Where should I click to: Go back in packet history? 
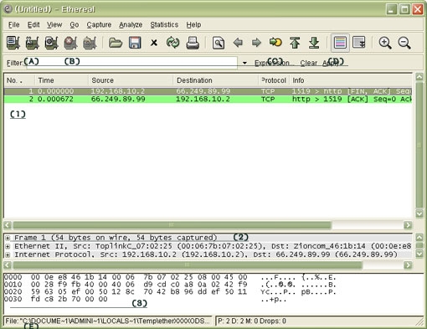pyautogui.click(x=238, y=43)
